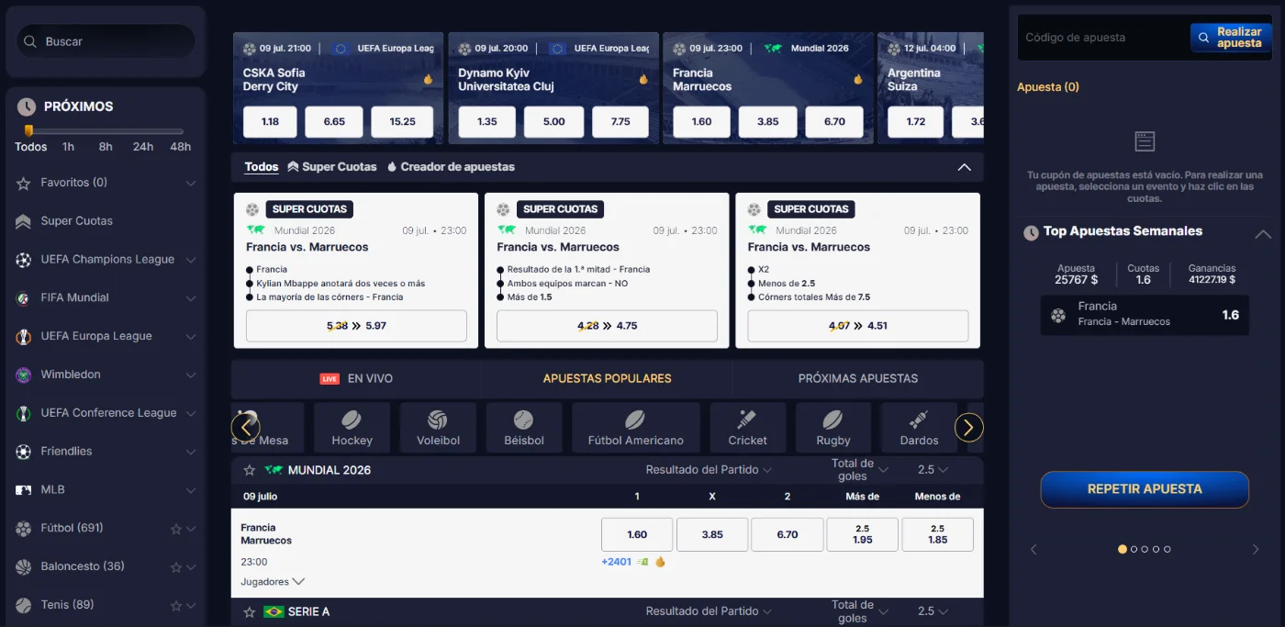
Task: Select the 1h upcoming time filter
Action: (68, 147)
